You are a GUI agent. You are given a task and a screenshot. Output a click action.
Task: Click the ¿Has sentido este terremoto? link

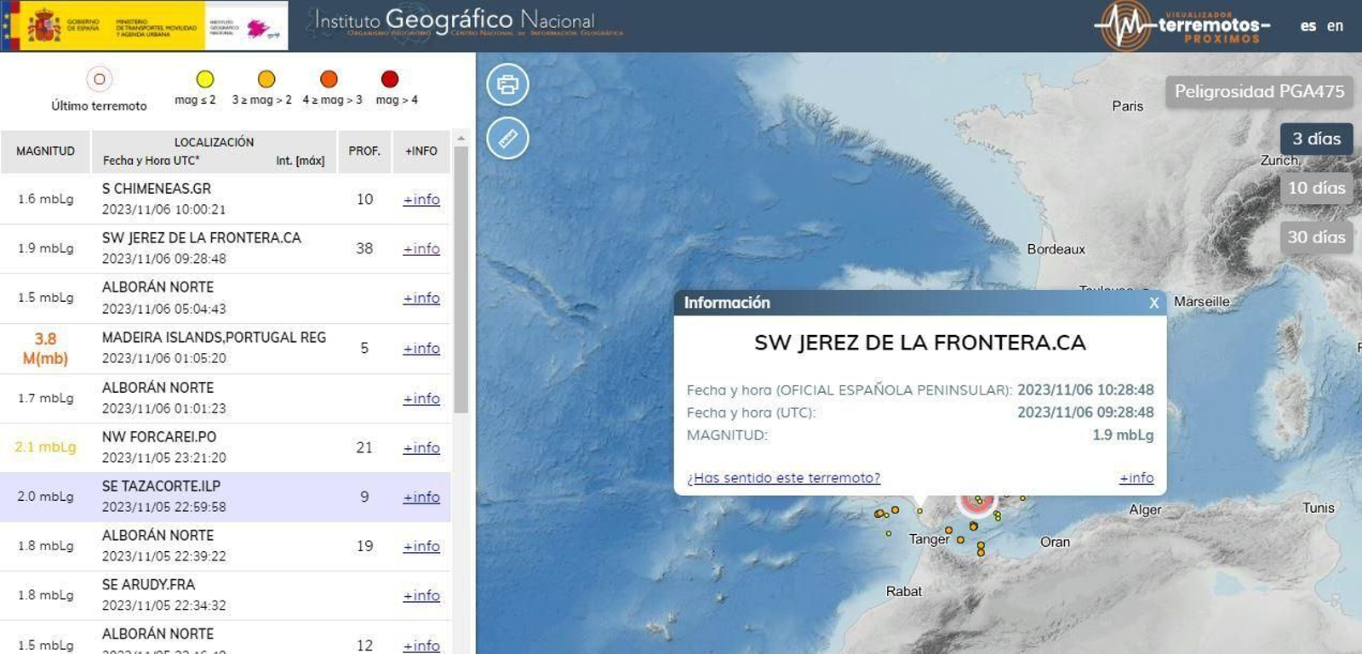click(x=783, y=478)
